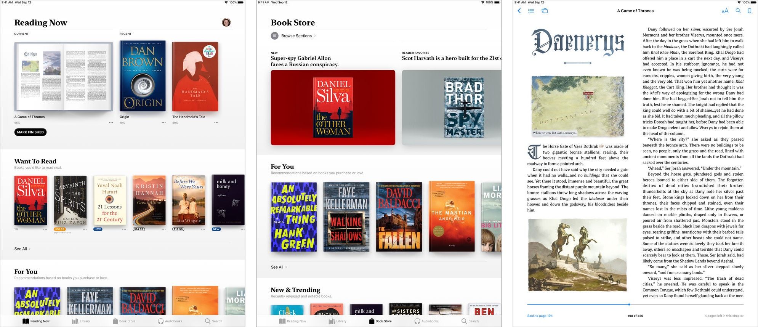Open Library tab in left screen
Image resolution: width=758 pixels, height=327 pixels.
pos(81,321)
